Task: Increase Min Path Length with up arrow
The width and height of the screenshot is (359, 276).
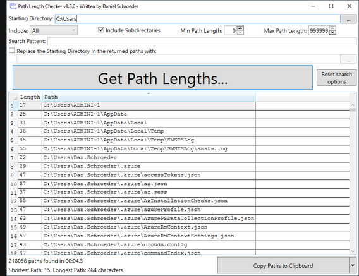Action: [240, 28]
